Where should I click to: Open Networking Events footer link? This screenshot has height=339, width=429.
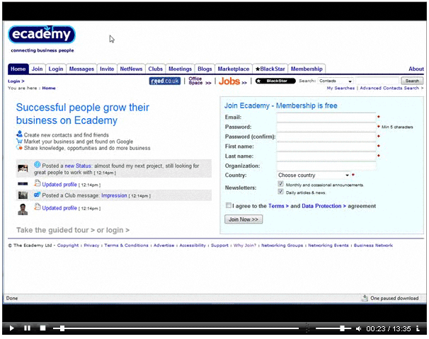tap(328, 246)
